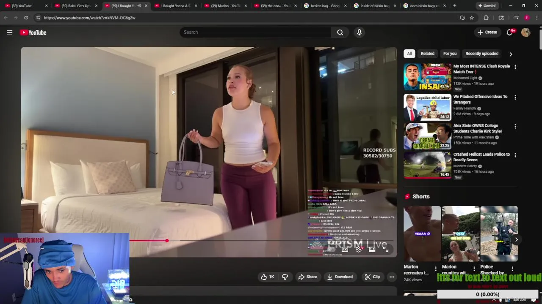Select the 'All' filter chip

point(409,54)
